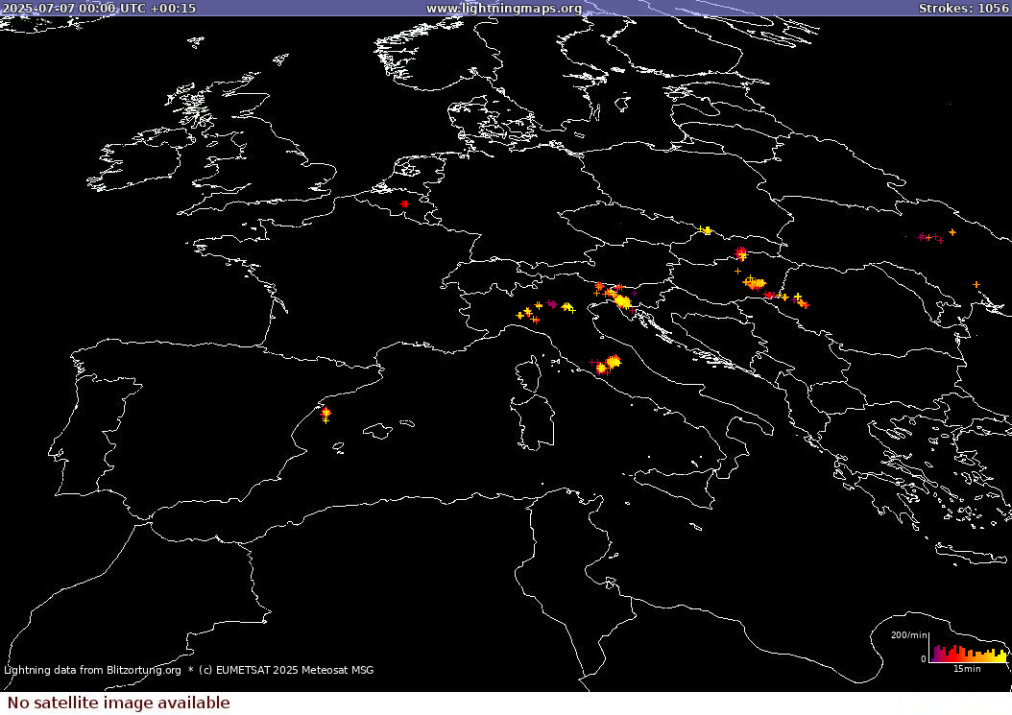1012x715 pixels.
Task: Select the purple strike markers over Ukraine
Action: 928,237
